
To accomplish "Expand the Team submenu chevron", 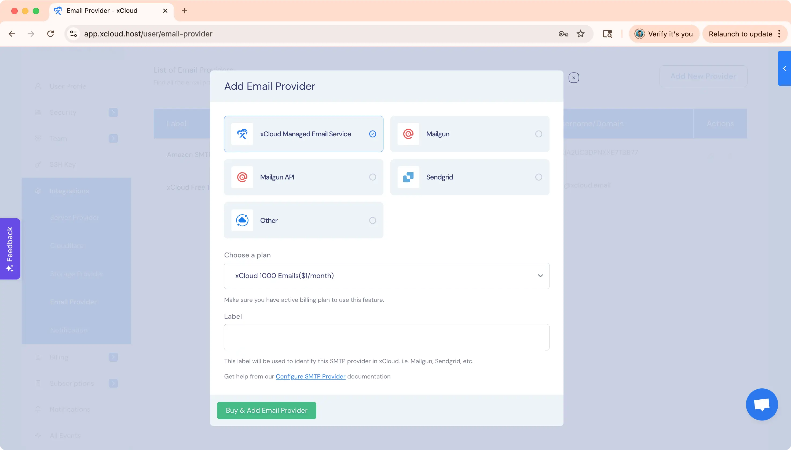I will [x=113, y=138].
